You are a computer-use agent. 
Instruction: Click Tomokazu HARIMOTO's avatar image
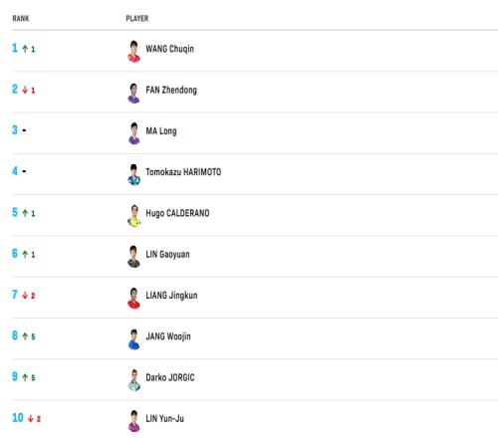point(134,174)
